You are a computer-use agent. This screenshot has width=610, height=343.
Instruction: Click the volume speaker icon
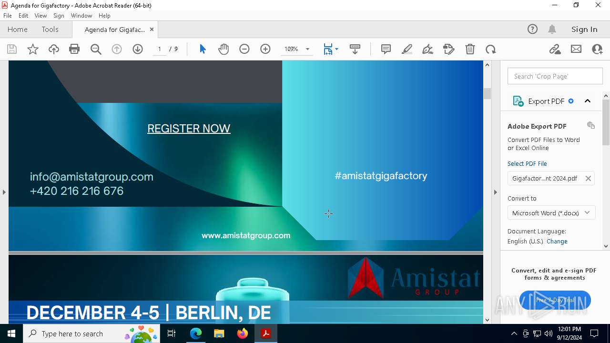tap(549, 333)
